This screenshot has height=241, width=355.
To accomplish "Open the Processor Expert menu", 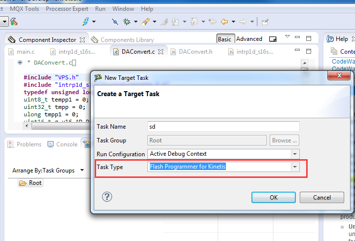I will coord(67,9).
